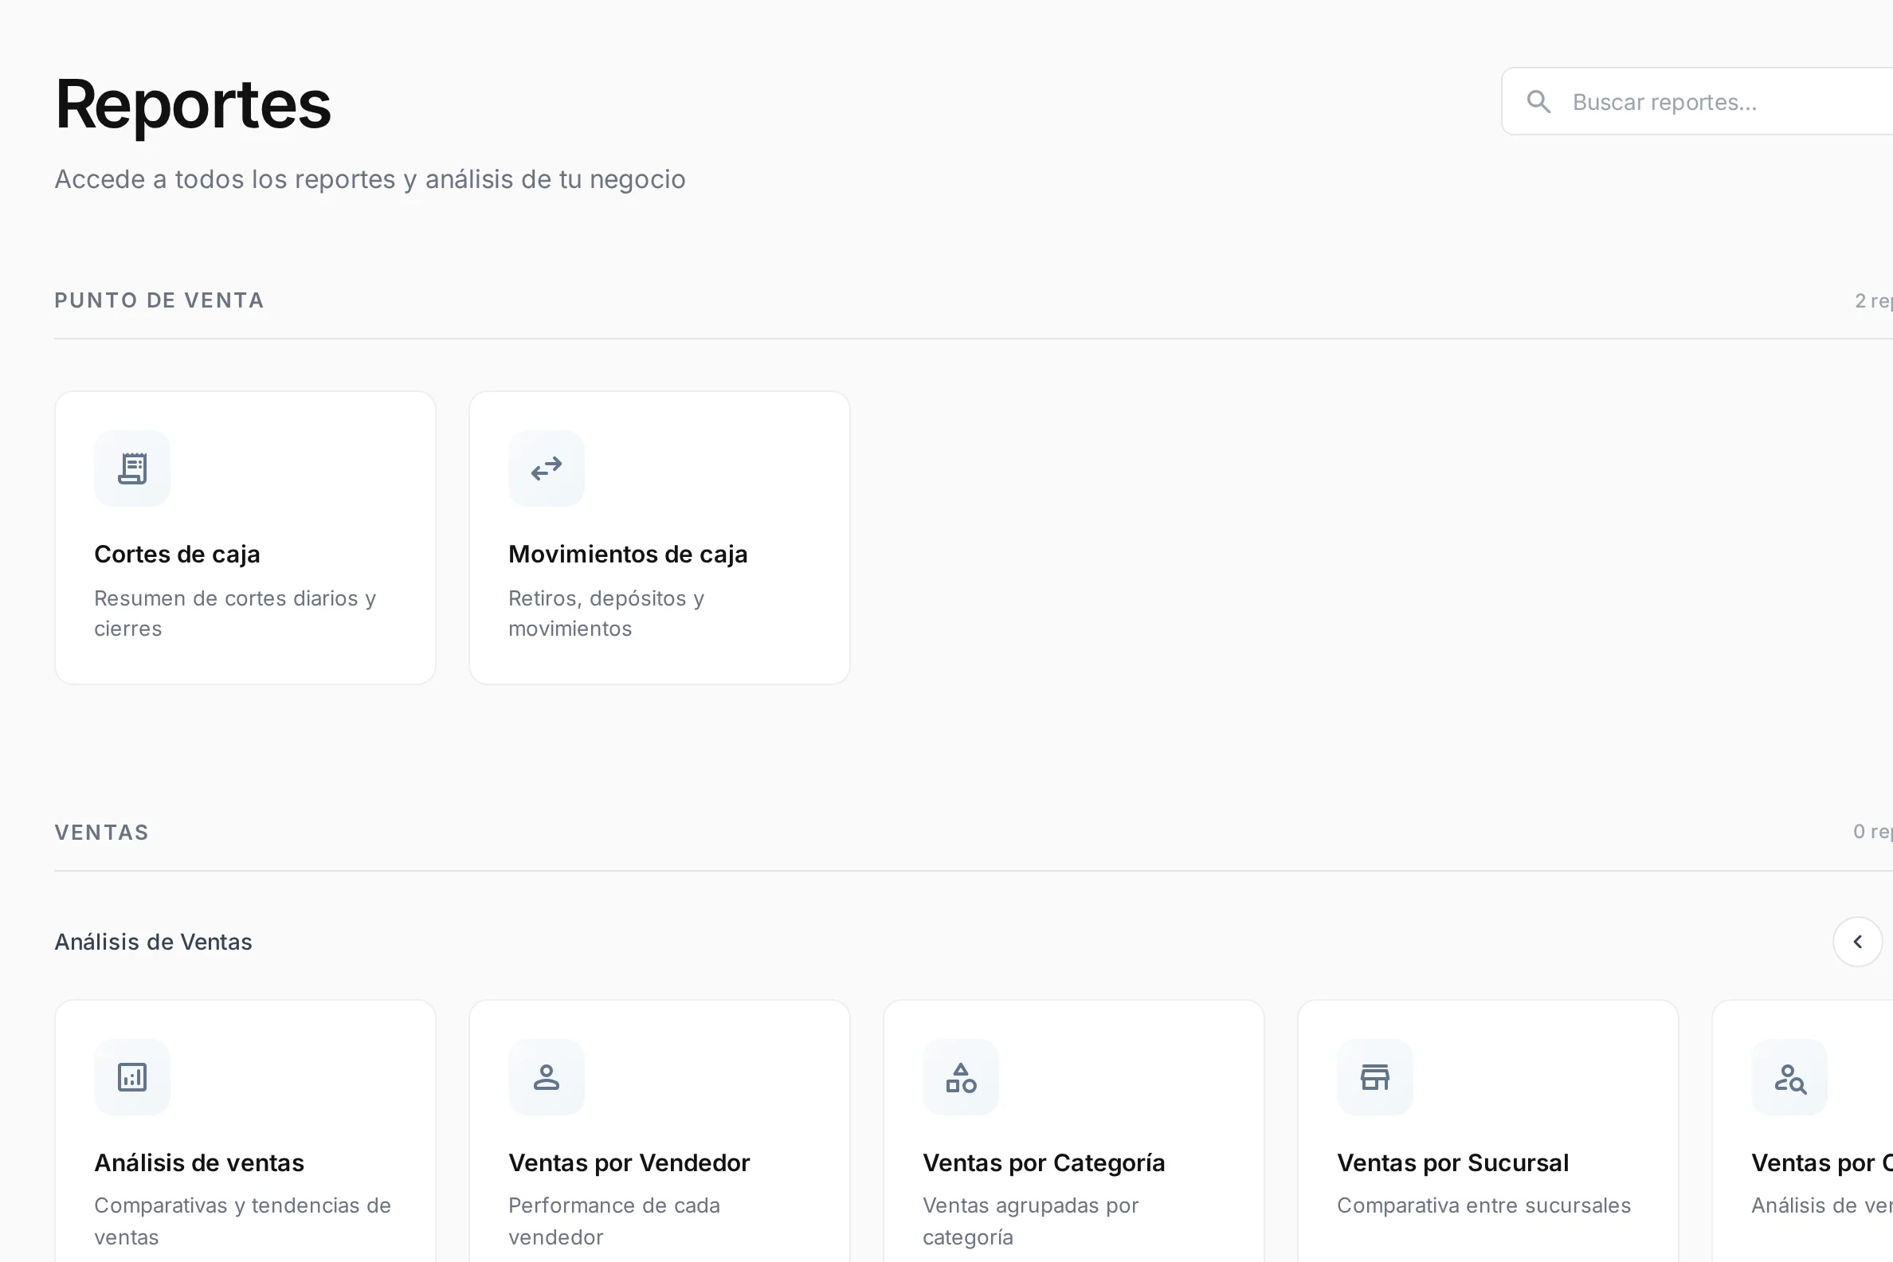
Task: Click 'Comparativas y tendencias de ventas' description
Action: click(x=242, y=1221)
